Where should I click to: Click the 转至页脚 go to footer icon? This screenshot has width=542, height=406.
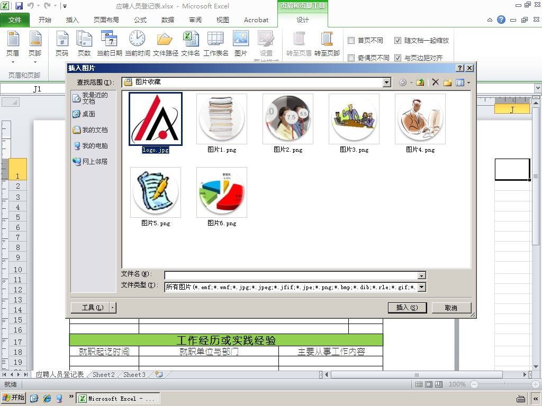coord(327,43)
